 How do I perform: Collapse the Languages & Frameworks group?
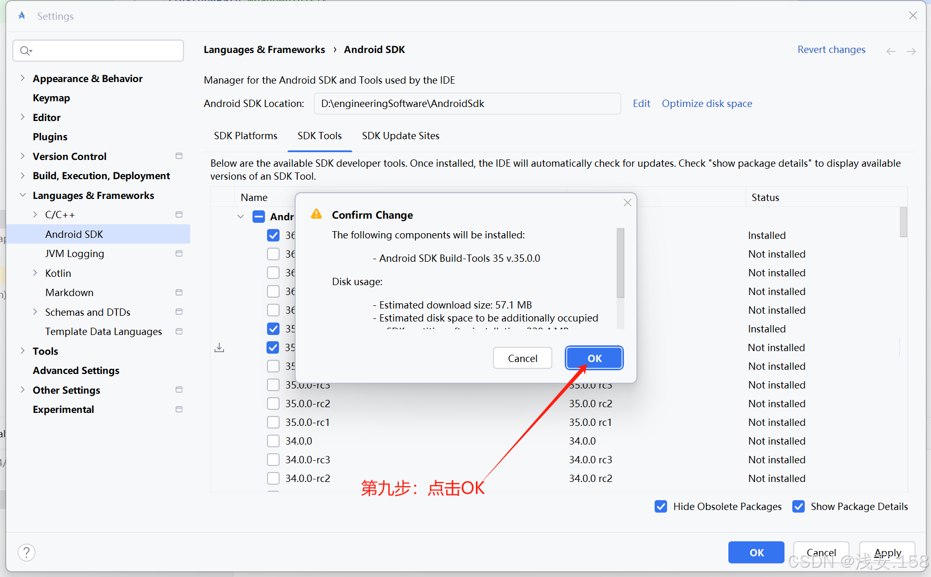click(22, 195)
